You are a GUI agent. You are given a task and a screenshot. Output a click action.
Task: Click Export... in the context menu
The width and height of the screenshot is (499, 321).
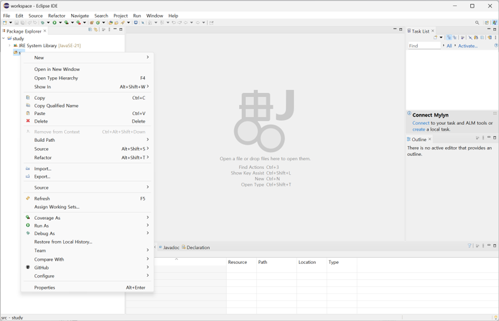(87, 177)
